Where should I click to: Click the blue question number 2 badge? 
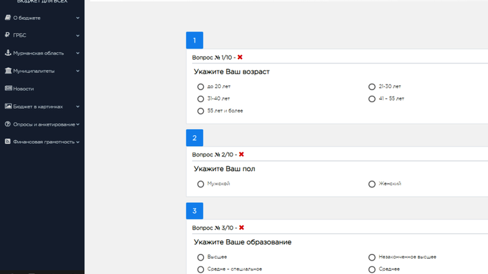click(x=195, y=138)
